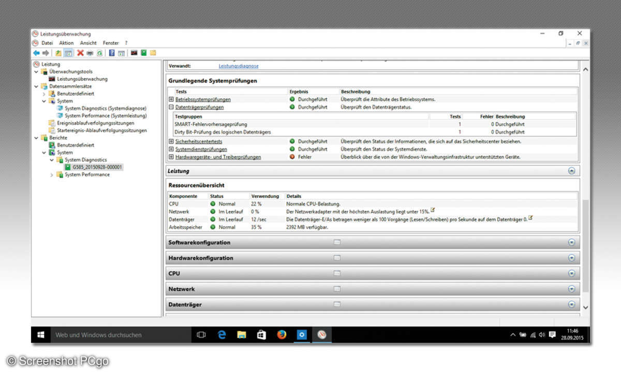
Task: Expand System Performance under Berichte
Action: pos(52,175)
